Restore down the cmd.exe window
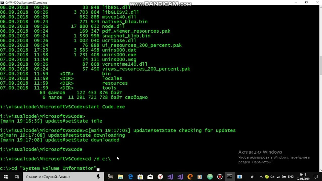This screenshot has width=322, height=181. [x=306, y=2]
